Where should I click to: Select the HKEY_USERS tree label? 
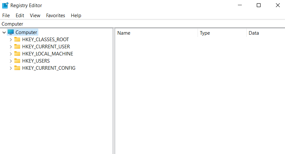click(x=36, y=61)
